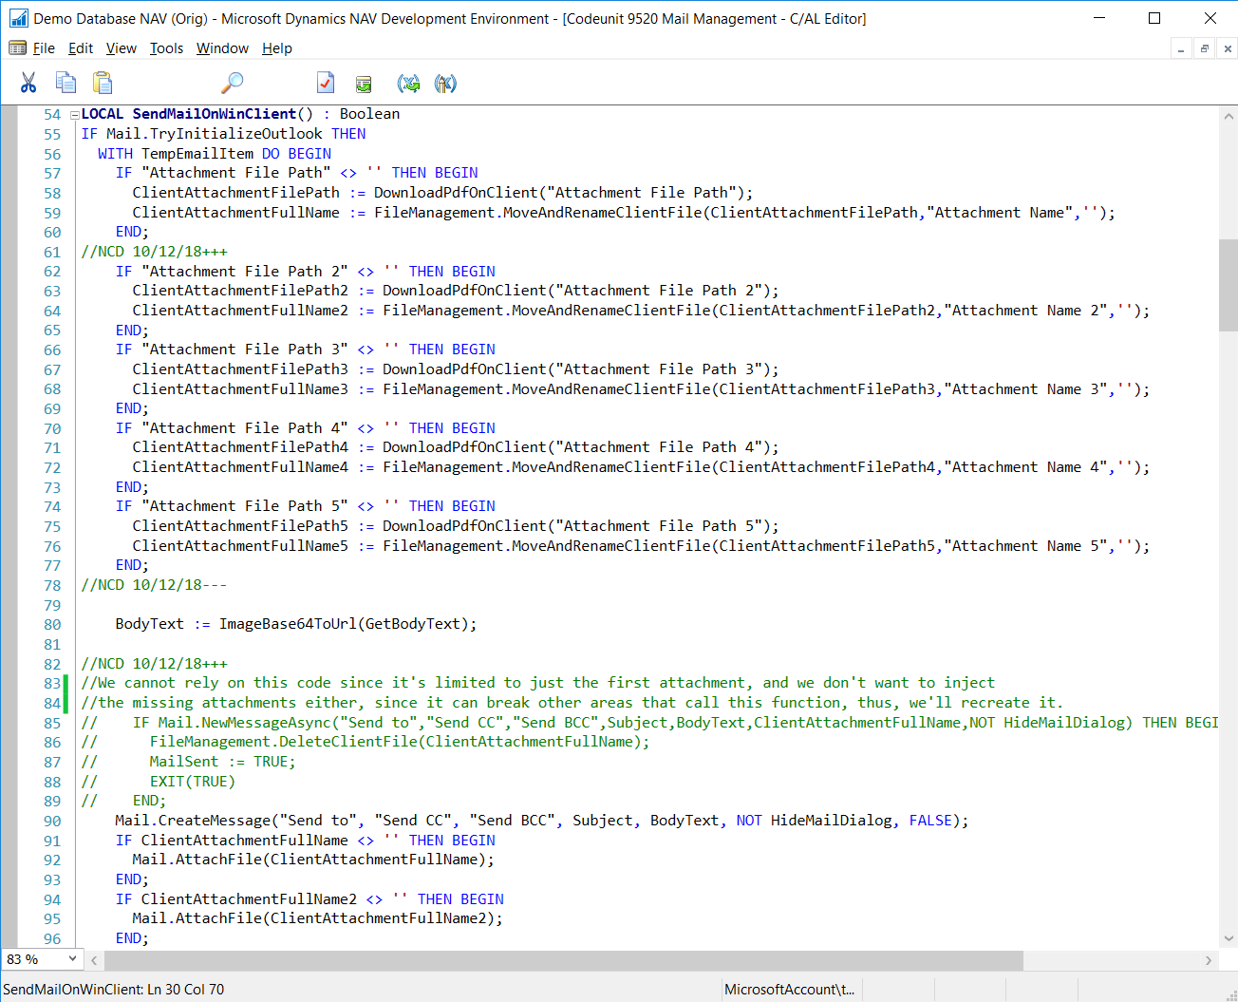Screen dimensions: 1238x1002
Task: Open Find with the magnifying glass icon
Action: [x=232, y=84]
